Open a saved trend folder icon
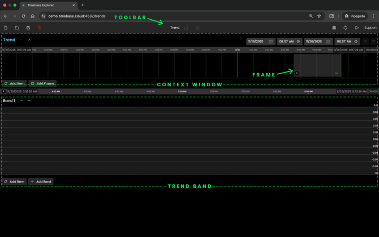Screen dimensions: 379x237 [17, 28]
